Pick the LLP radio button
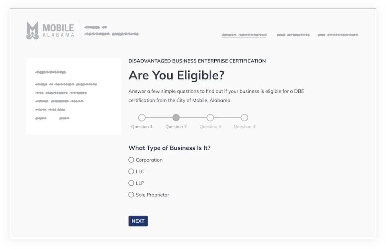The height and width of the screenshot is (249, 386). pos(131,183)
